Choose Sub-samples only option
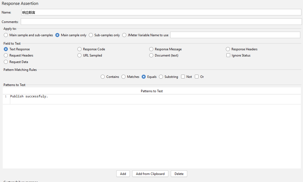This screenshot has width=303, height=182. (x=91, y=35)
